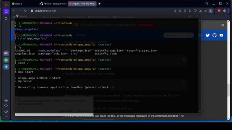Go forward to the next page
Image resolution: width=232 pixels, height=130 pixels.
pos(20,10)
